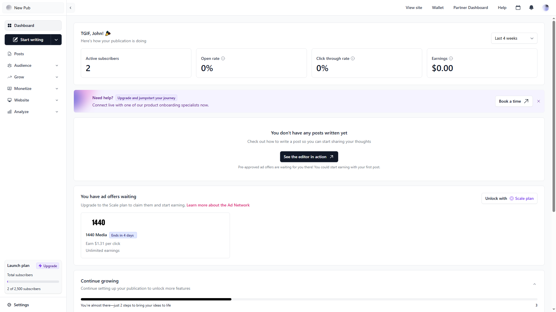Viewport: 556px width, 312px height.
Task: Click the notifications bell icon
Action: pyautogui.click(x=531, y=8)
